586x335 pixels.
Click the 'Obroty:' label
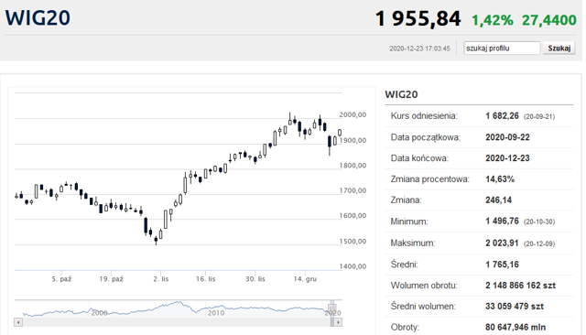(405, 327)
